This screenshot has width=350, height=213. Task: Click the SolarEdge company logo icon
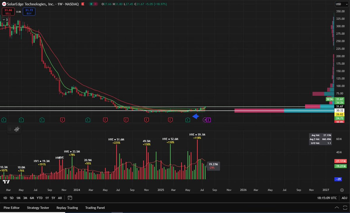click(4, 4)
